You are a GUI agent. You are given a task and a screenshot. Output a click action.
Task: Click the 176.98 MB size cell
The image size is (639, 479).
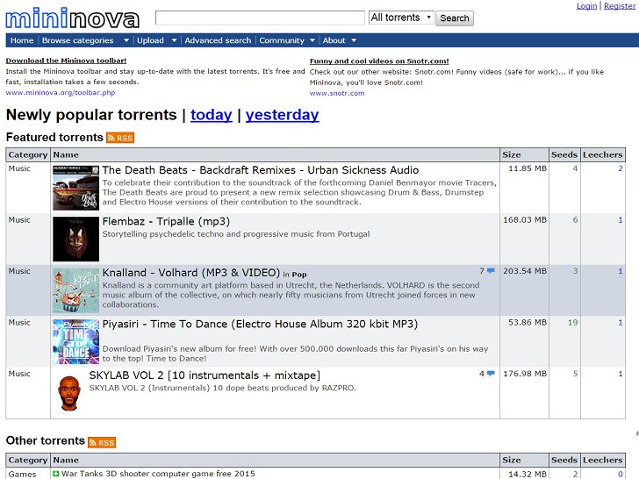525,374
